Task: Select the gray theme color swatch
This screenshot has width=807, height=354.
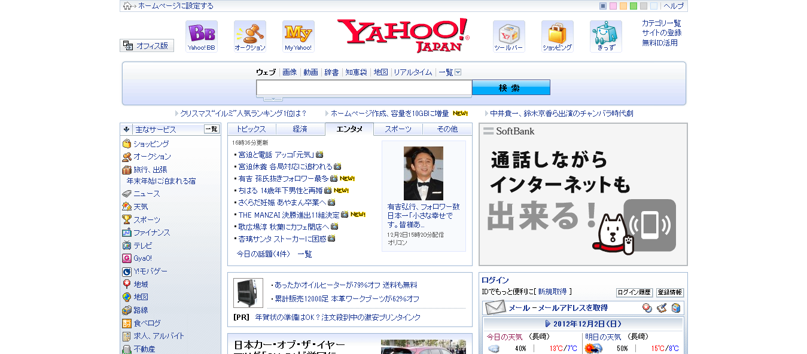Action: pos(644,6)
